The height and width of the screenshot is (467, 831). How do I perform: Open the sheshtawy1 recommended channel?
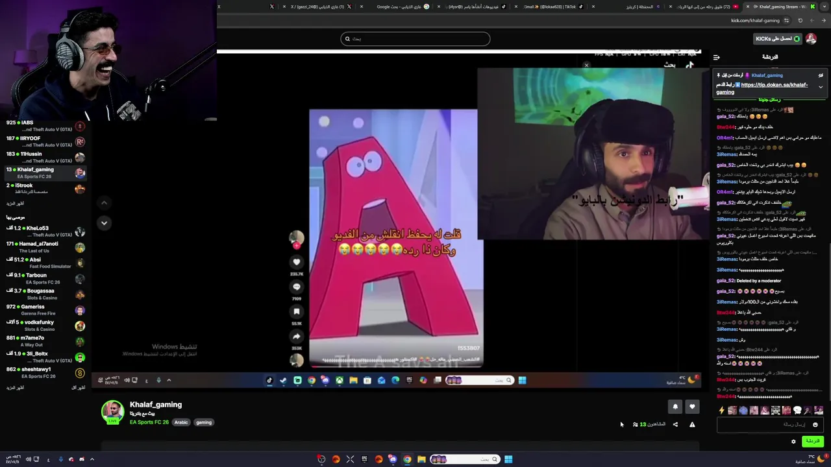45,372
